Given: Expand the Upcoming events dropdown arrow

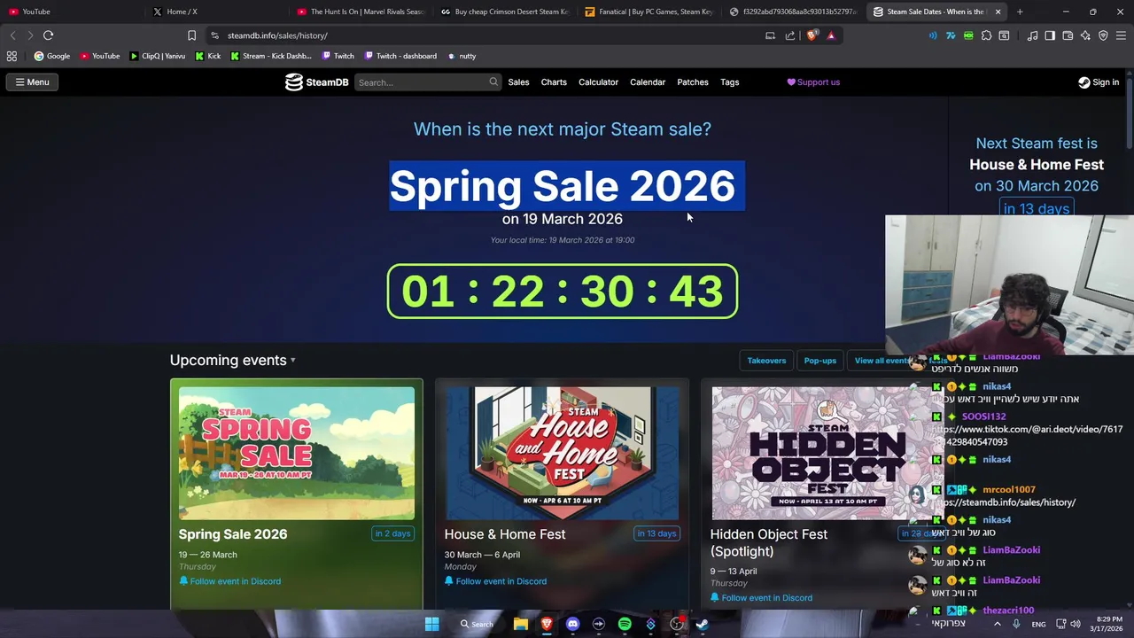Looking at the screenshot, I should pyautogui.click(x=293, y=361).
